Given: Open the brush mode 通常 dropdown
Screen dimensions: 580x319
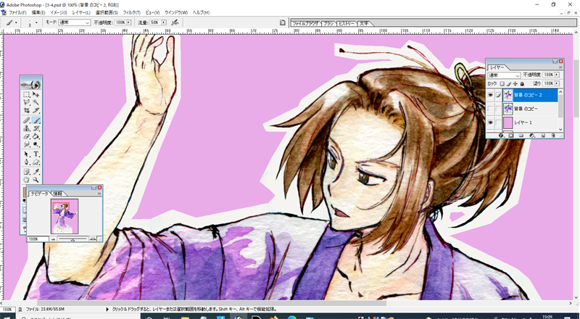Looking at the screenshot, I should pyautogui.click(x=75, y=22).
